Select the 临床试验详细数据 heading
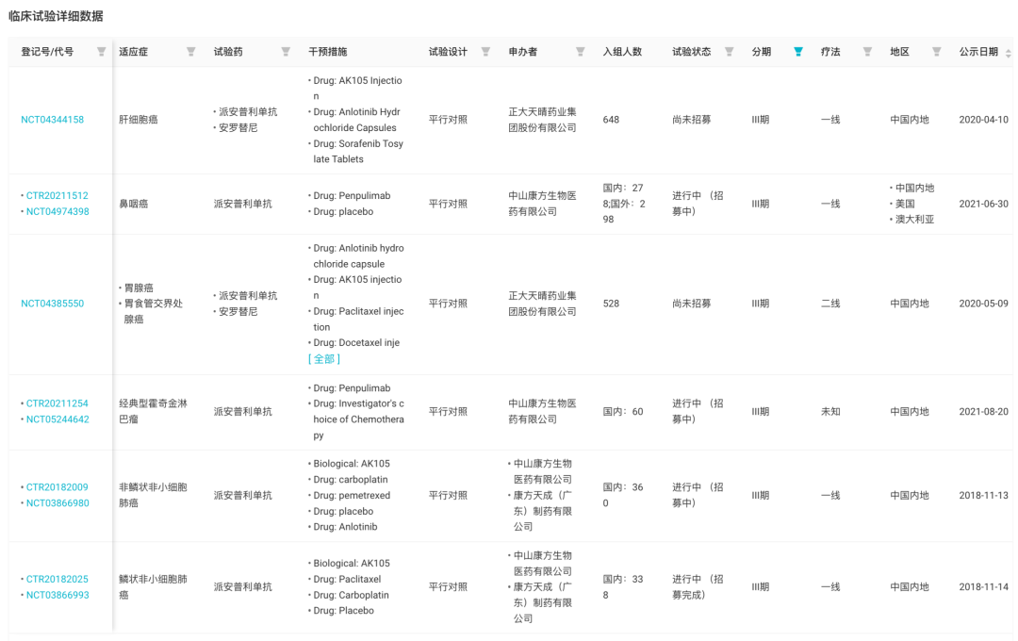 tap(56, 16)
